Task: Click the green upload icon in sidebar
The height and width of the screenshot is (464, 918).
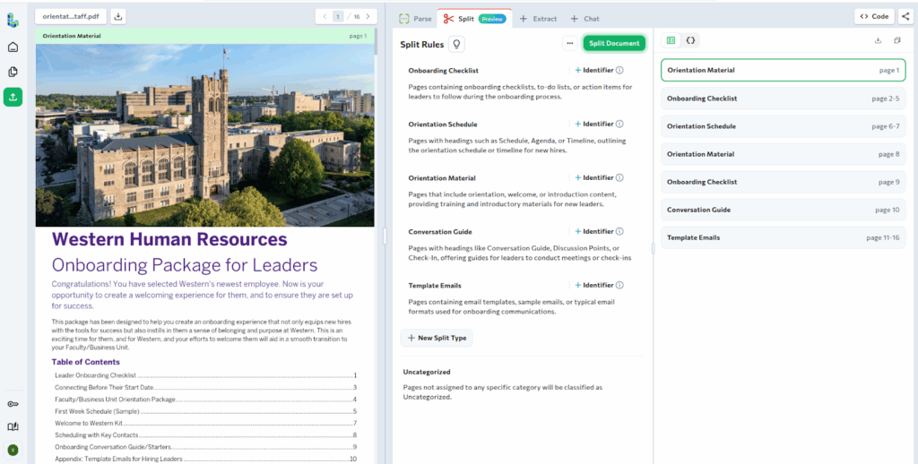Action: pos(13,97)
